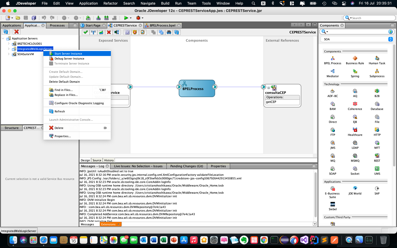The height and width of the screenshot is (248, 397).
Task: Select Refresh from the context menu
Action: 77,111
